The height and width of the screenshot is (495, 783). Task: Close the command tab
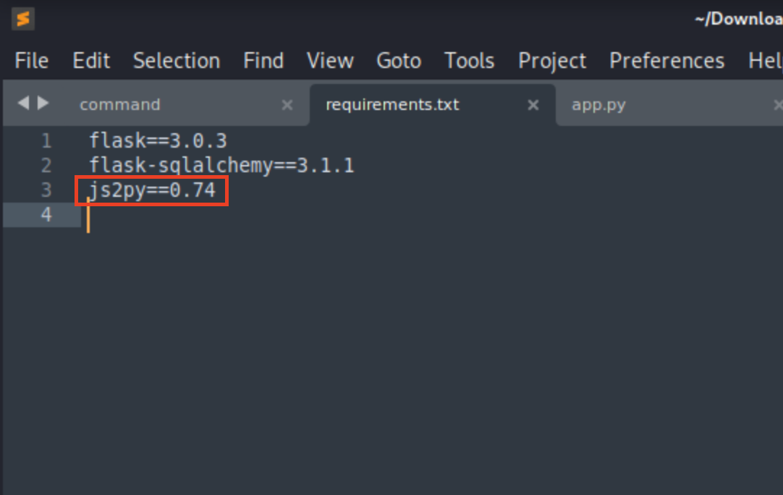[x=287, y=105]
